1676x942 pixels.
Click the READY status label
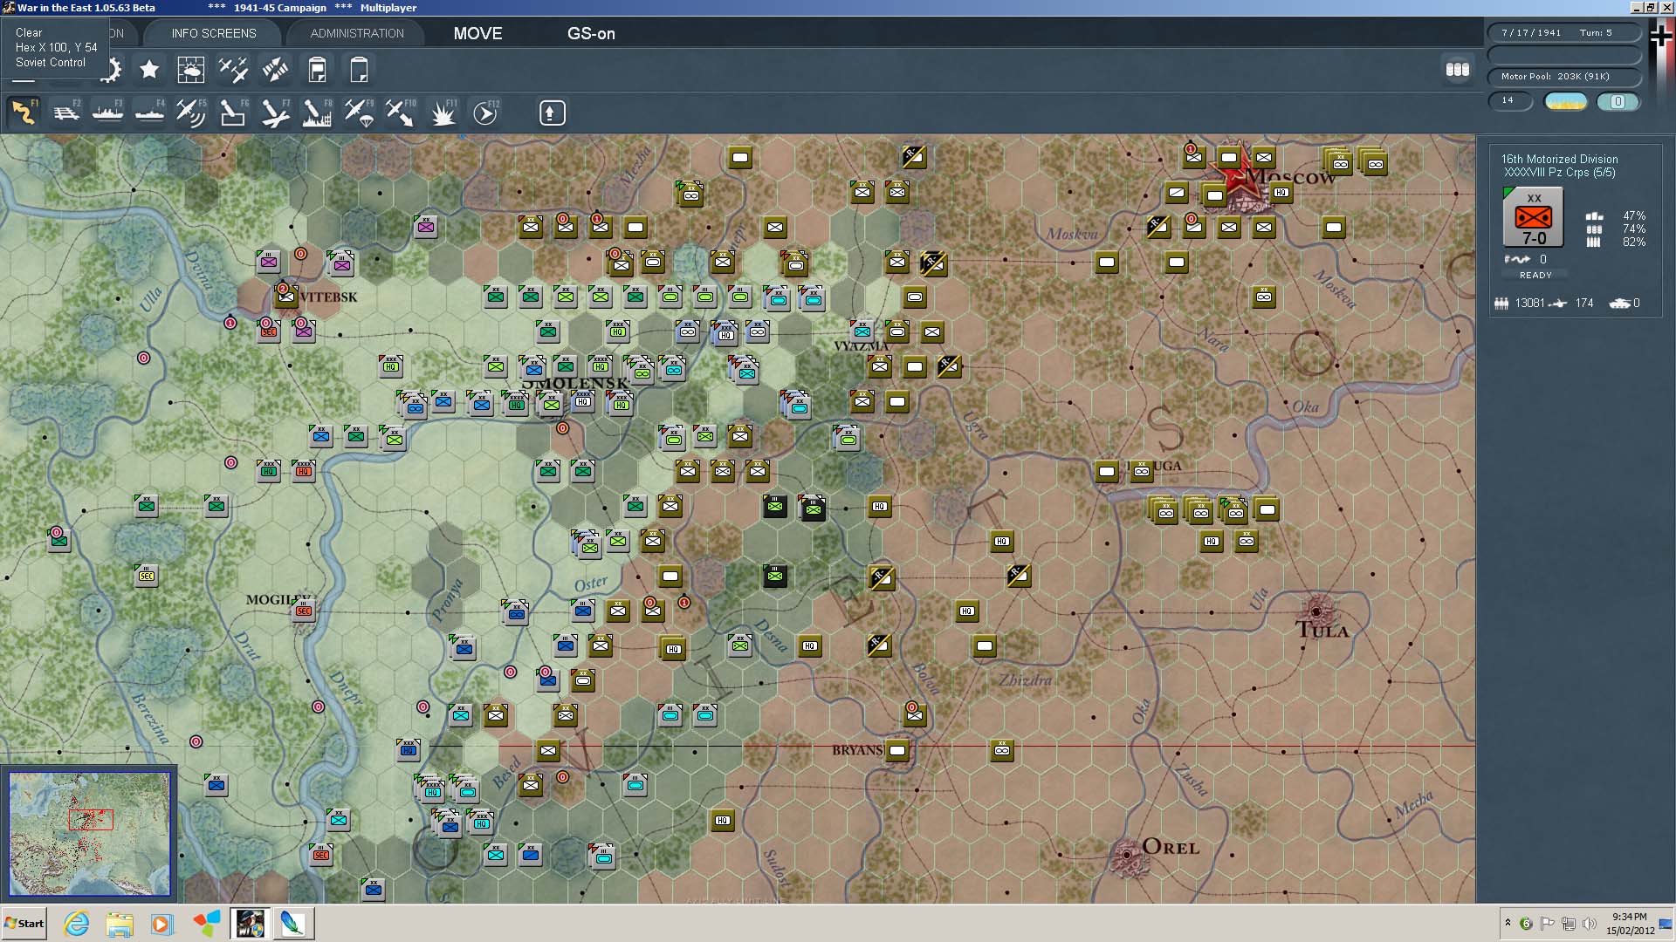pos(1535,275)
